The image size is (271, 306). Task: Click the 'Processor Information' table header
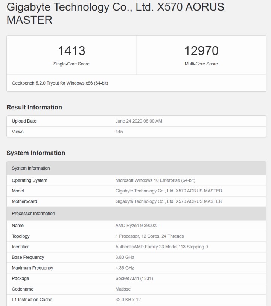click(x=136, y=214)
